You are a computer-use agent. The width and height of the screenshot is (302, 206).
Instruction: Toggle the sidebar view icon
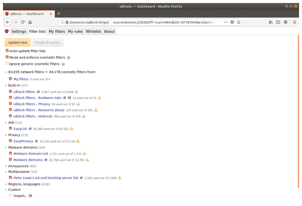(278, 22)
